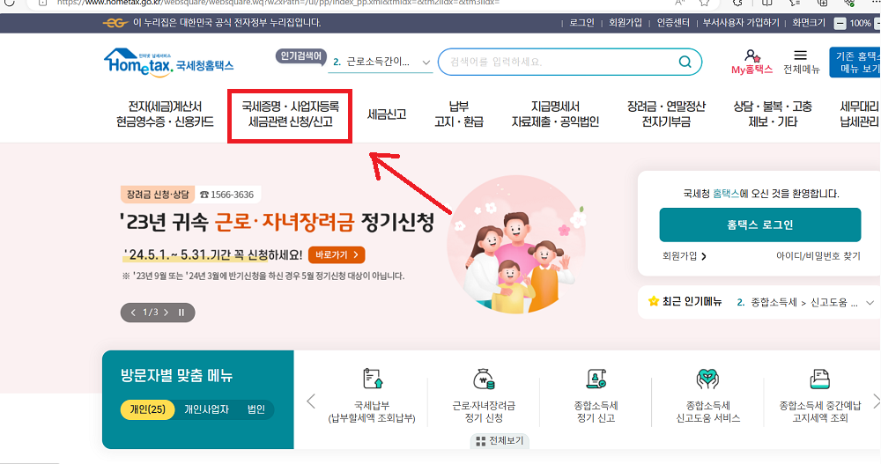
Task: Click the 회원가입 arrow in login box
Action: point(704,256)
